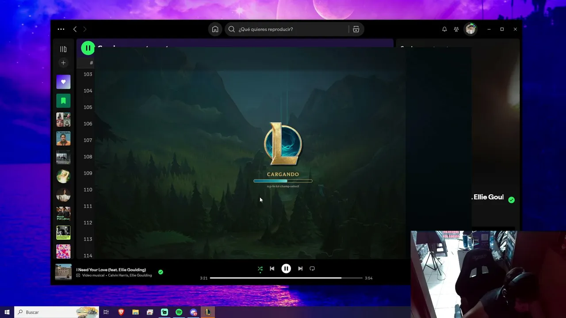Select track row number 109
The width and height of the screenshot is (566, 318).
tap(88, 173)
